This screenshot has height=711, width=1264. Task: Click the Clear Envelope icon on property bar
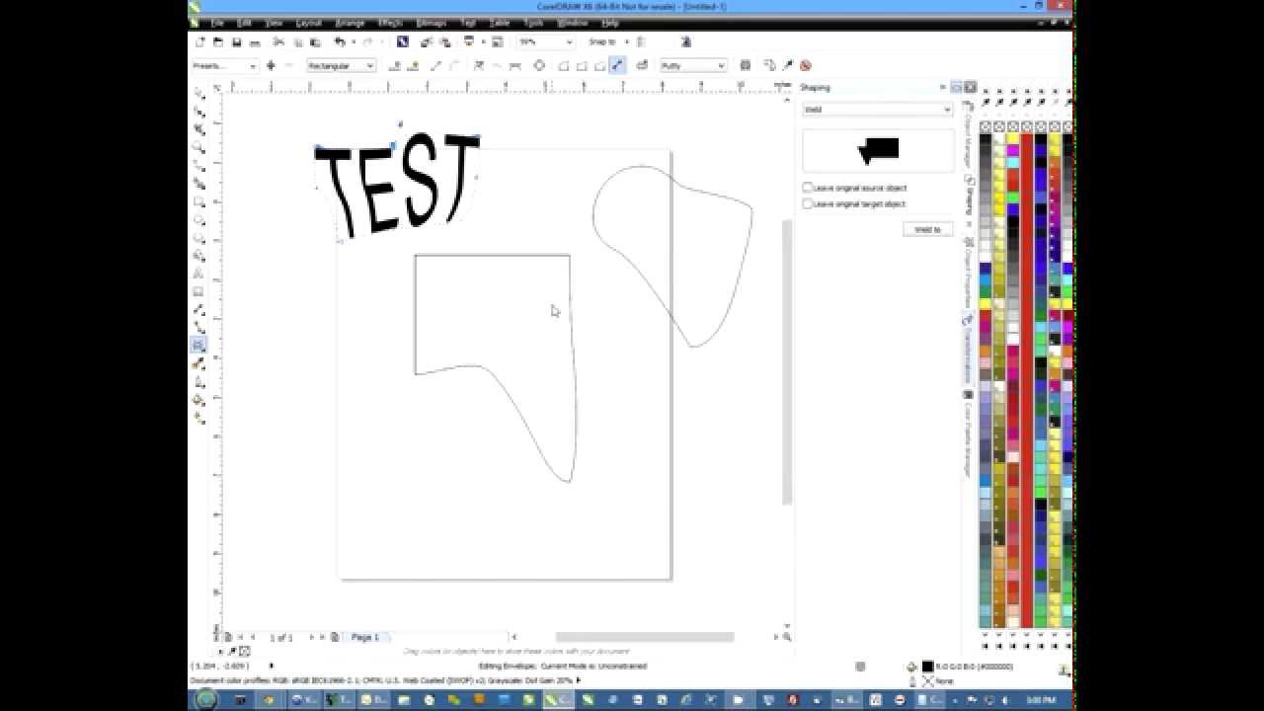point(805,66)
